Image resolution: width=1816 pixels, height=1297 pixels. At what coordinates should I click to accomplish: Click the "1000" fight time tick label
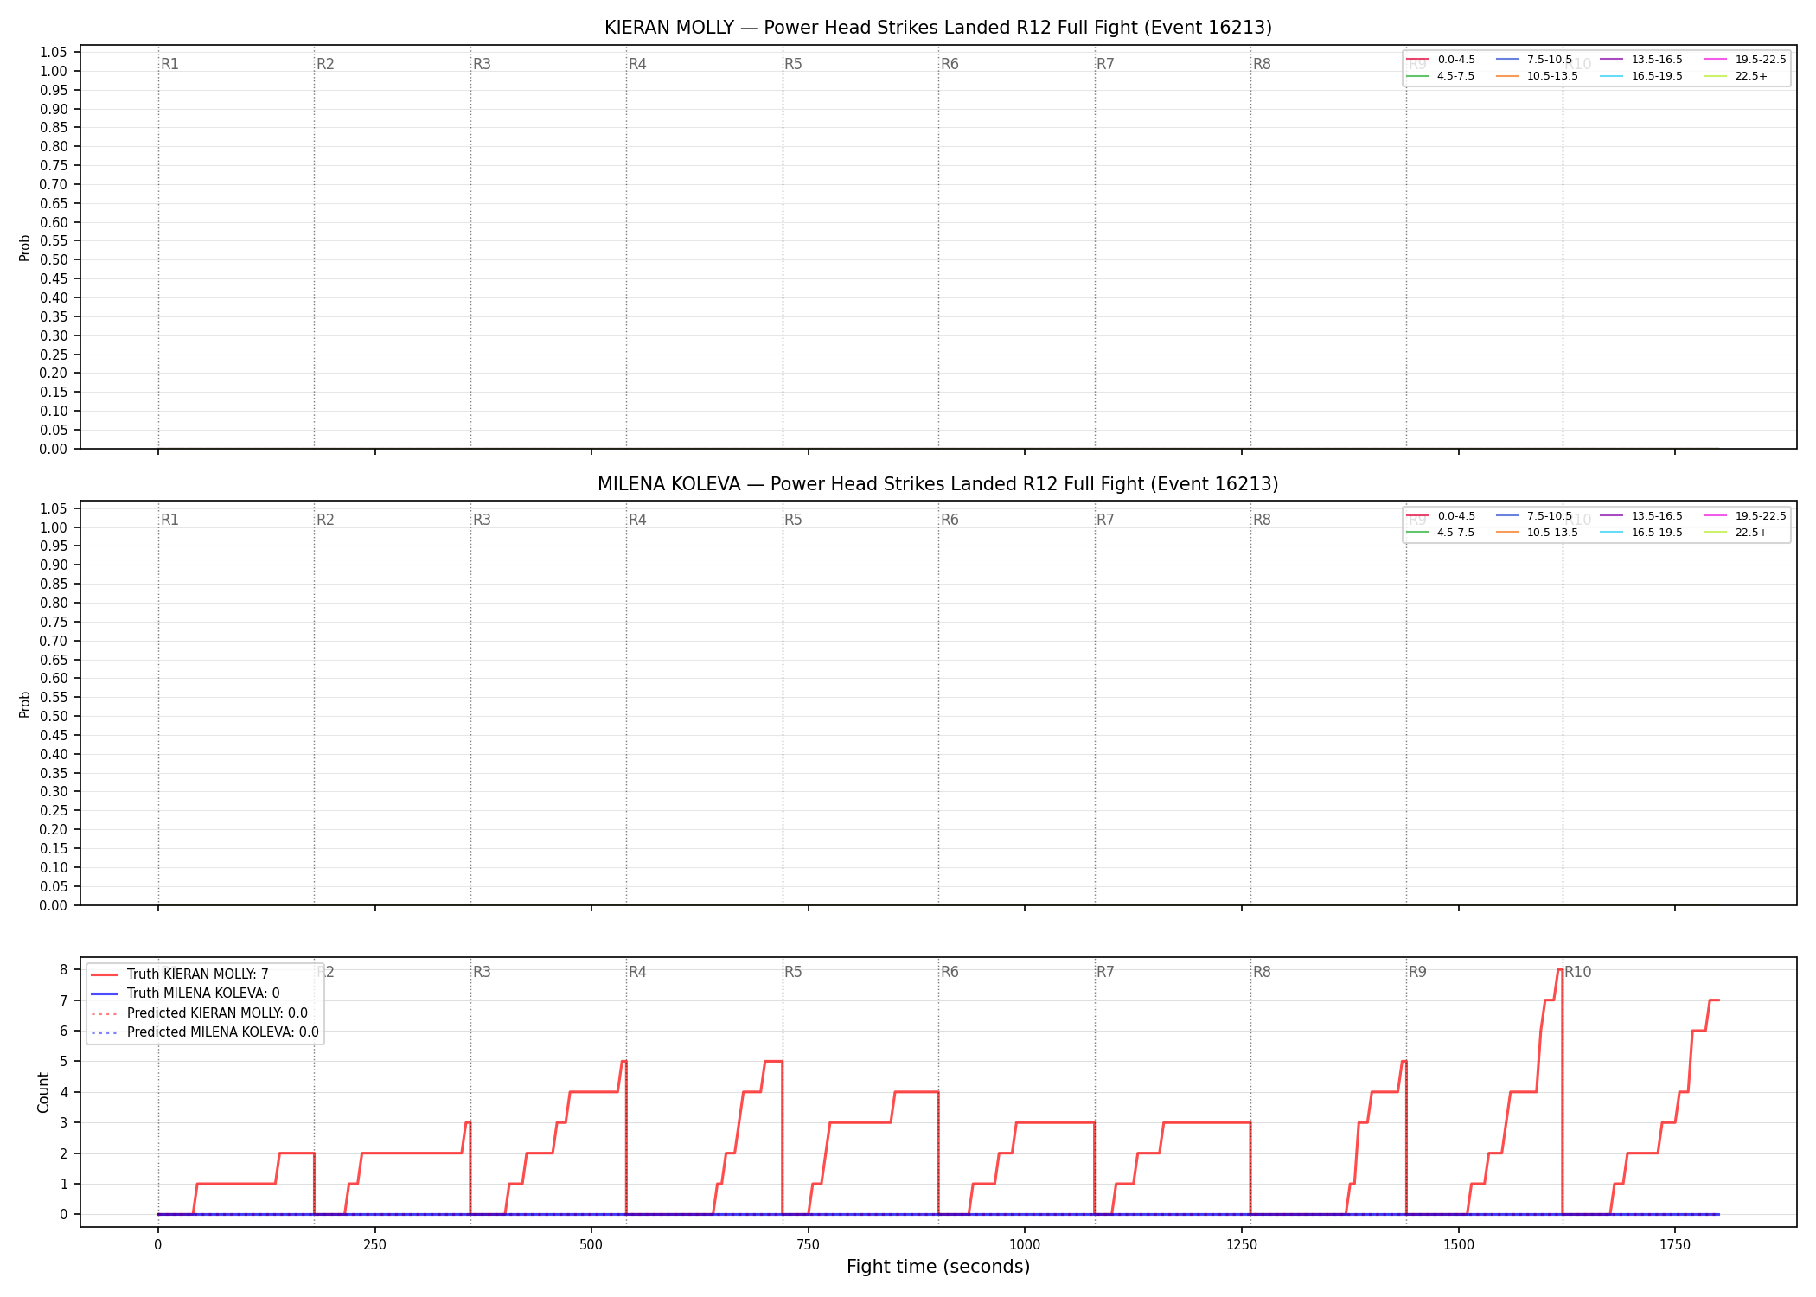pyautogui.click(x=1025, y=1245)
